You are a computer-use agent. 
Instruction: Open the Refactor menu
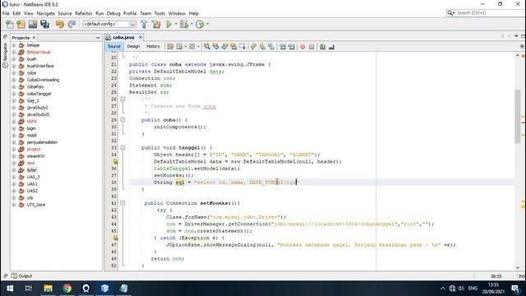pos(84,13)
